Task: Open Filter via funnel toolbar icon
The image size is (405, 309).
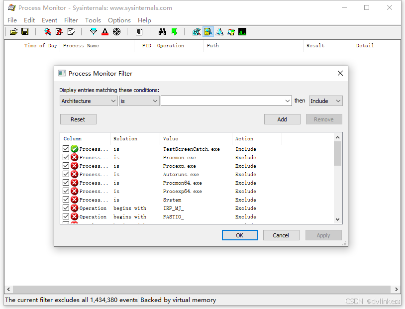Action: [x=94, y=32]
